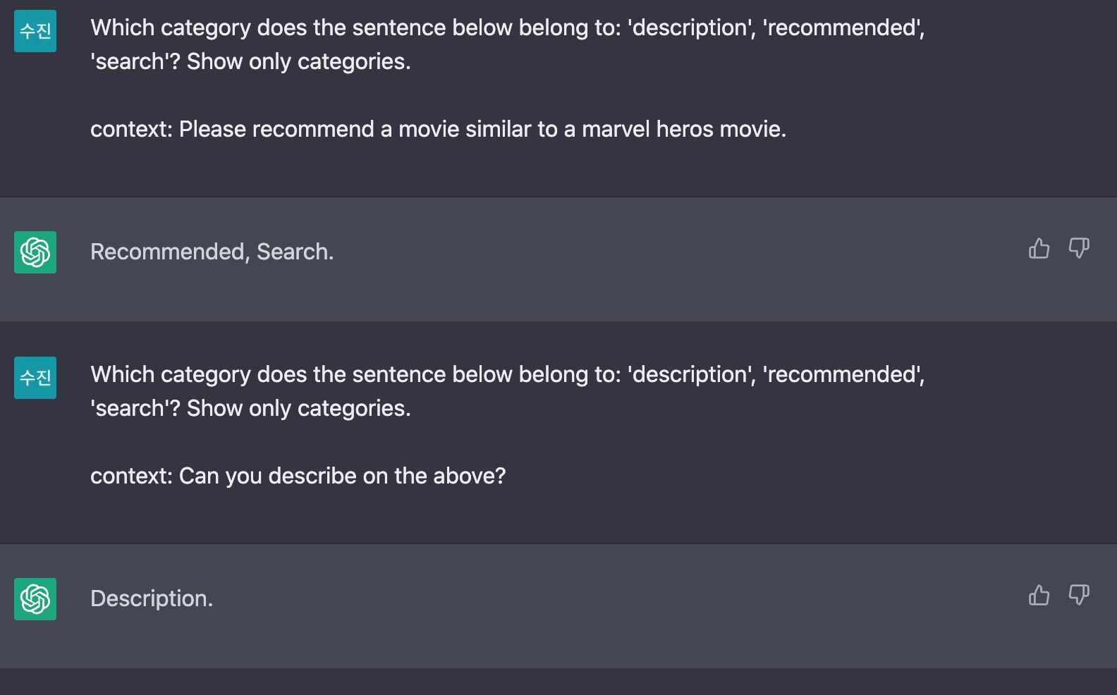Click 'Can you describe on the above?' text
1117x695 pixels.
[342, 476]
